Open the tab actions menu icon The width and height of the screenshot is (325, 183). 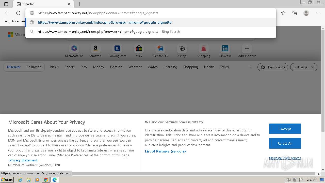(6, 4)
